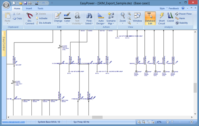Click the Zoom in magnifier icon in View group
The height and width of the screenshot is (126, 199).
pyautogui.click(x=129, y=14)
